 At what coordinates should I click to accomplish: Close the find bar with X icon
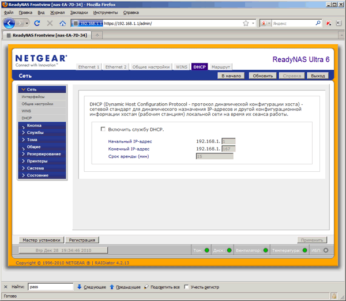click(x=6, y=287)
